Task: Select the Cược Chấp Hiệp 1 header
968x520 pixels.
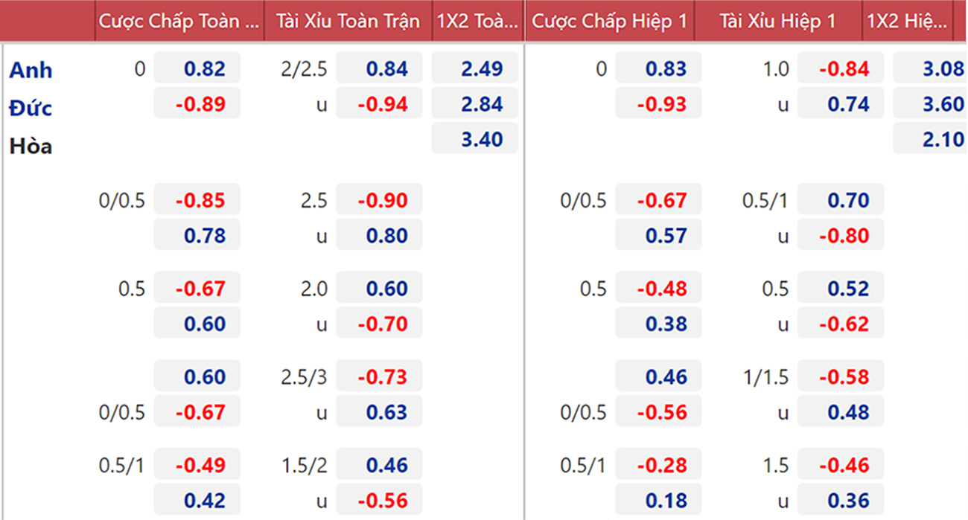Action: (609, 22)
